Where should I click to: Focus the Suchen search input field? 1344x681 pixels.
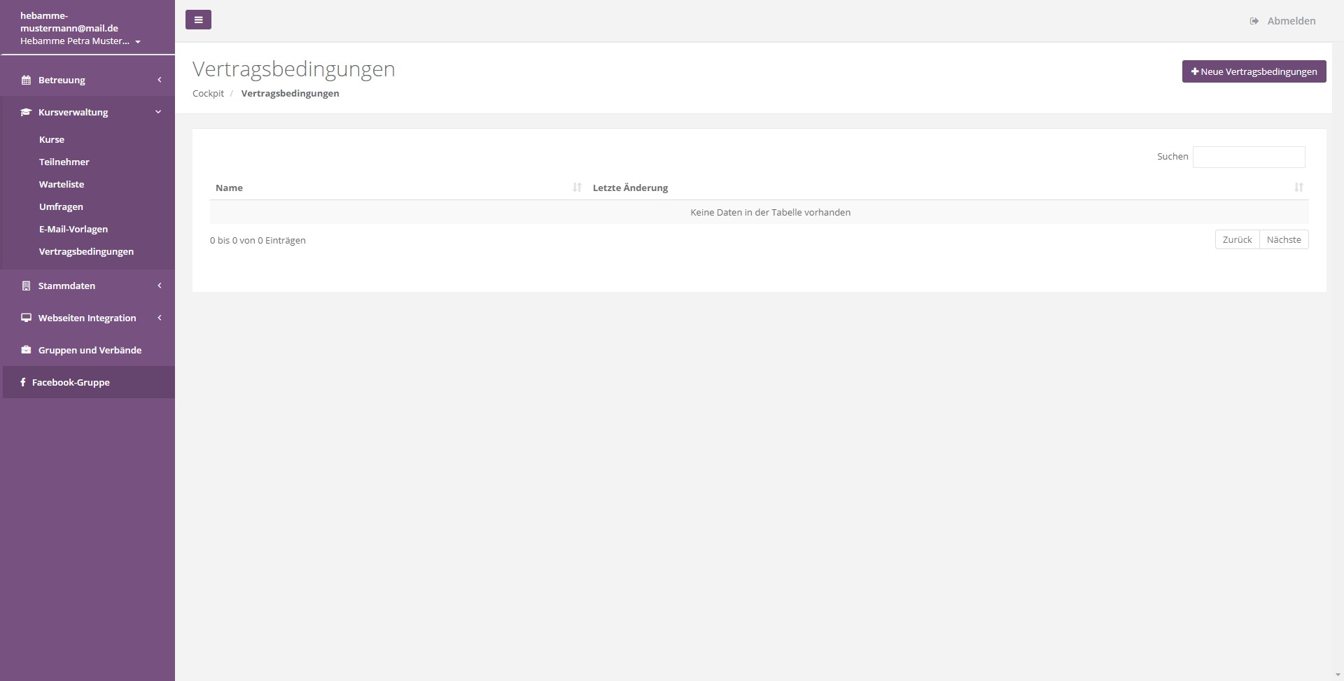point(1248,157)
